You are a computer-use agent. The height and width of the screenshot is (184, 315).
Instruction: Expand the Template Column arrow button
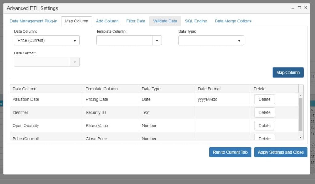pos(157,41)
